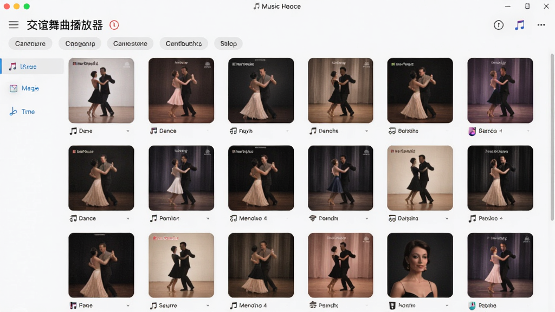This screenshot has width=555, height=312.
Task: Click the shield icon beside hontm
Action: point(392,305)
